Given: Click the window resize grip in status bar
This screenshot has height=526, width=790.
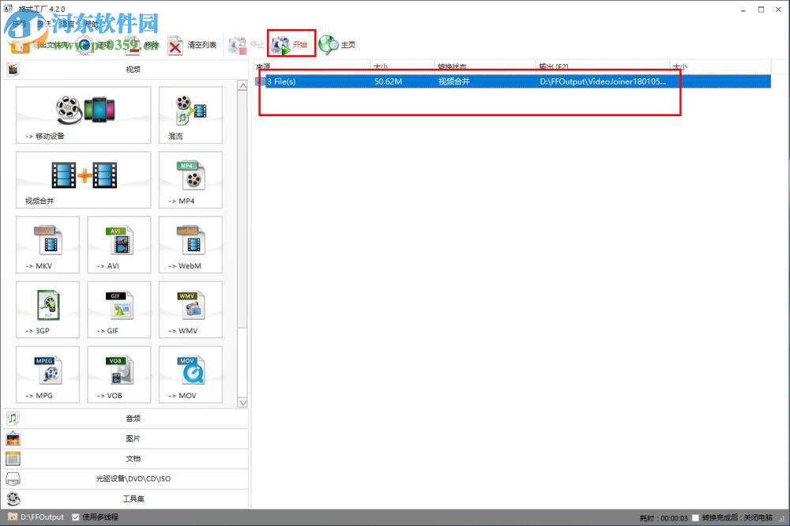Looking at the screenshot, I should coord(784,520).
